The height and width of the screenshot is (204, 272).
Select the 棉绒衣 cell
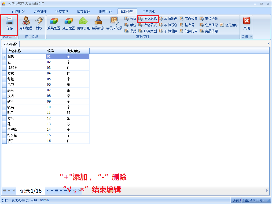click(x=26, y=68)
